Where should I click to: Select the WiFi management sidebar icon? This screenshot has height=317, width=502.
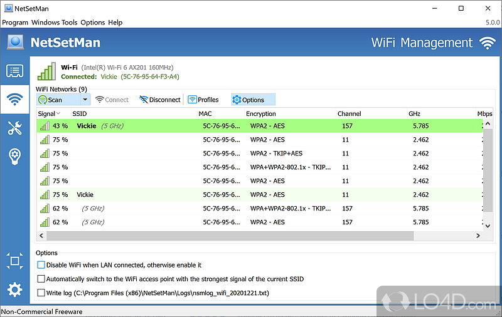14,99
